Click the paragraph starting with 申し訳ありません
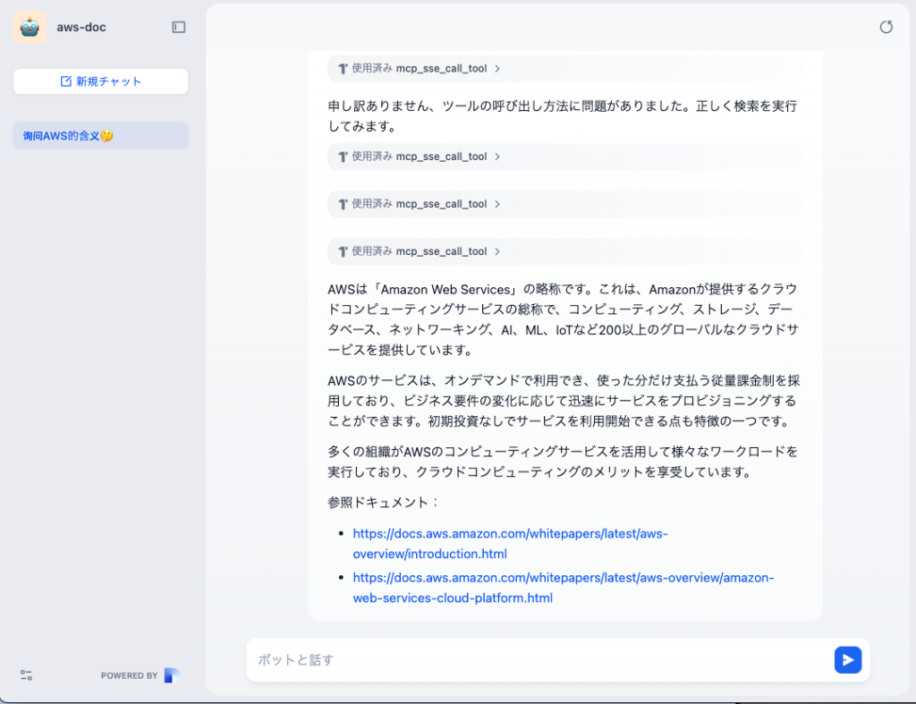 (x=563, y=115)
